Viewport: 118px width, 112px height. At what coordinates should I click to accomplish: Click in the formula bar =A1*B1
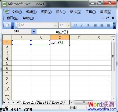tap(76, 32)
